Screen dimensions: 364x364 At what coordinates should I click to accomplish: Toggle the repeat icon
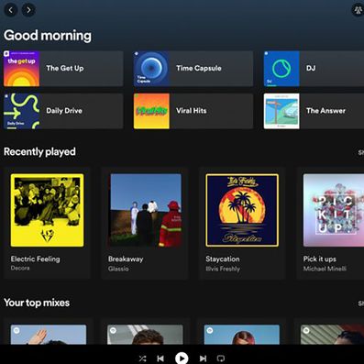point(221,358)
